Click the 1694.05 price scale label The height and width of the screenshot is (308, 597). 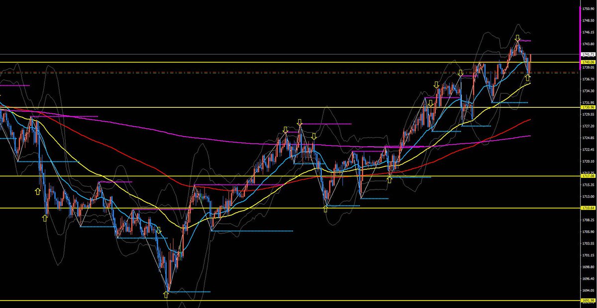(x=589, y=291)
